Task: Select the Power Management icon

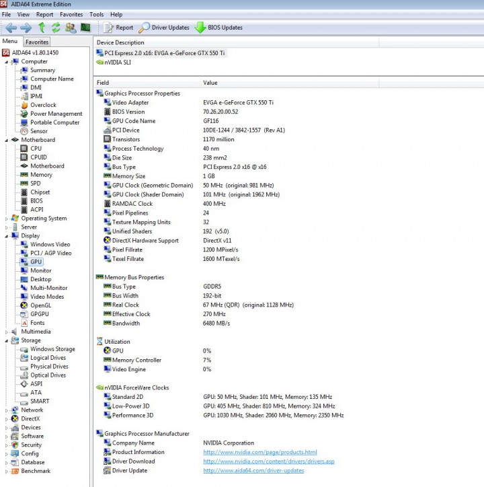Action: click(x=24, y=114)
